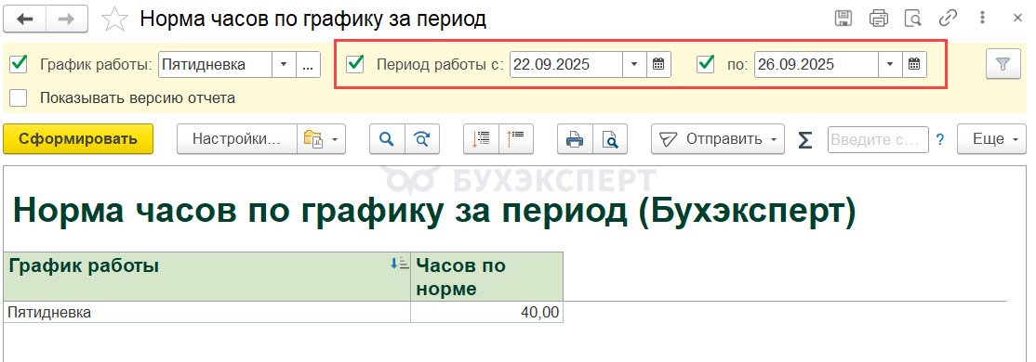Screen dimensions: 1036x362
Task: Print using the title bar printer icon
Action: pyautogui.click(x=878, y=19)
